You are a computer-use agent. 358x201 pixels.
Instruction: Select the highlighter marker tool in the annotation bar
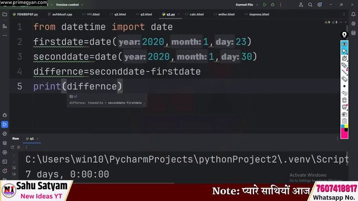(345, 65)
